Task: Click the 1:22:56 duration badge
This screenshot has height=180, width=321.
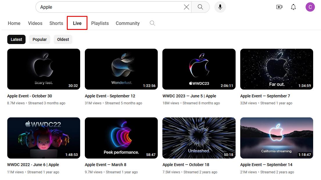Action: click(x=149, y=86)
